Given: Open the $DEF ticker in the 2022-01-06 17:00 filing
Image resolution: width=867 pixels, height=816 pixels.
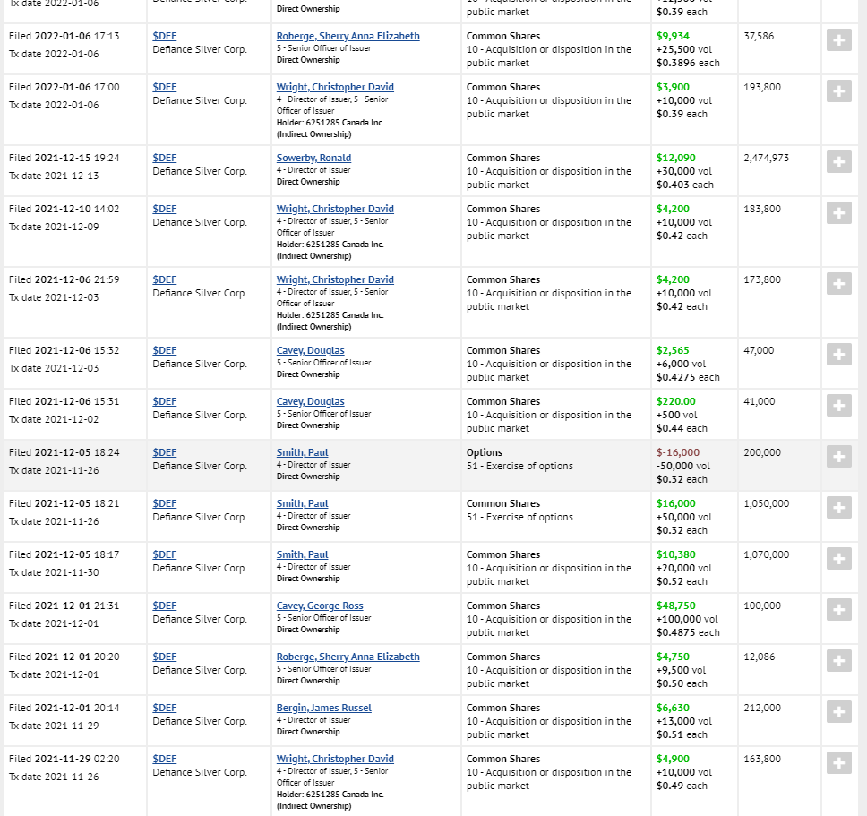Looking at the screenshot, I should [x=164, y=87].
